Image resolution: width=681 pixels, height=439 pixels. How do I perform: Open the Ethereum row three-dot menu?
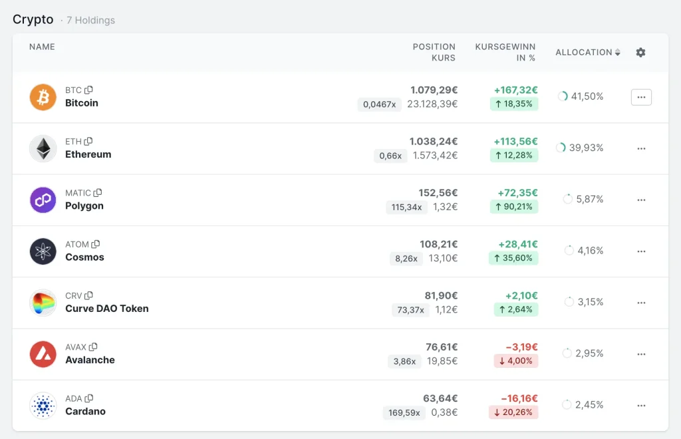click(x=641, y=148)
